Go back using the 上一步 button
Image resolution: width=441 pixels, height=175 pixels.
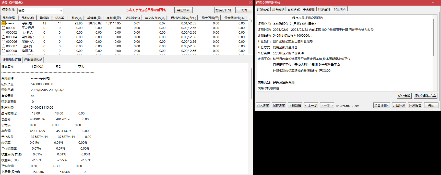coord(311,106)
